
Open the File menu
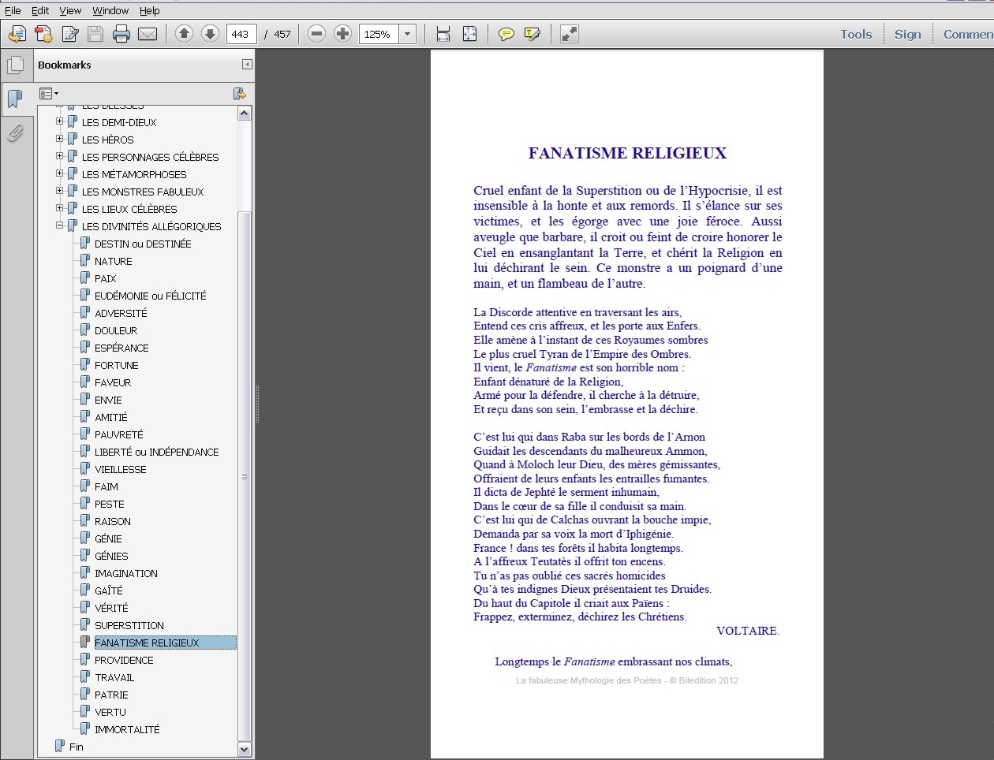13,10
